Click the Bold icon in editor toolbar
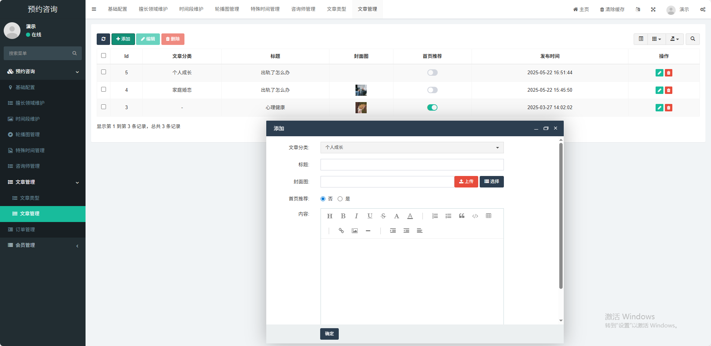711x346 pixels. [x=343, y=216]
